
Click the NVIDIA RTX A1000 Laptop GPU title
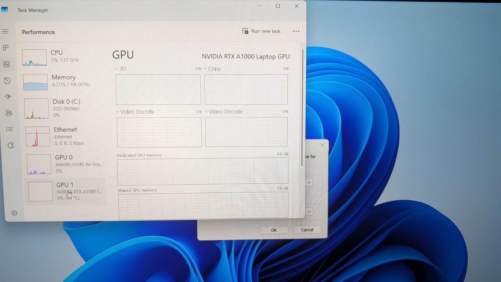pyautogui.click(x=246, y=57)
